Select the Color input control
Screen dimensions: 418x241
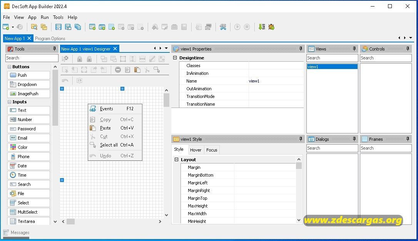pyautogui.click(x=29, y=147)
